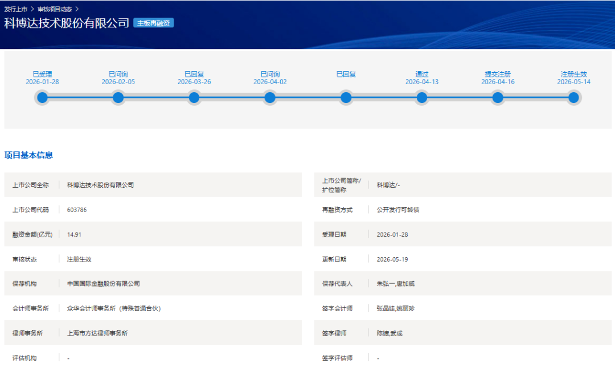Click the accounting firm 众华会计师事务所
Image resolution: width=615 pixels, height=372 pixels.
tap(114, 308)
